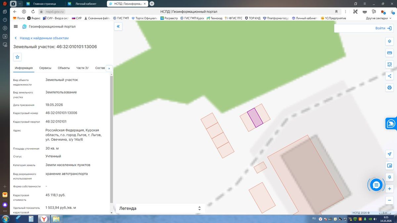
Task: Open the Почта bookmark
Action: pos(19,18)
